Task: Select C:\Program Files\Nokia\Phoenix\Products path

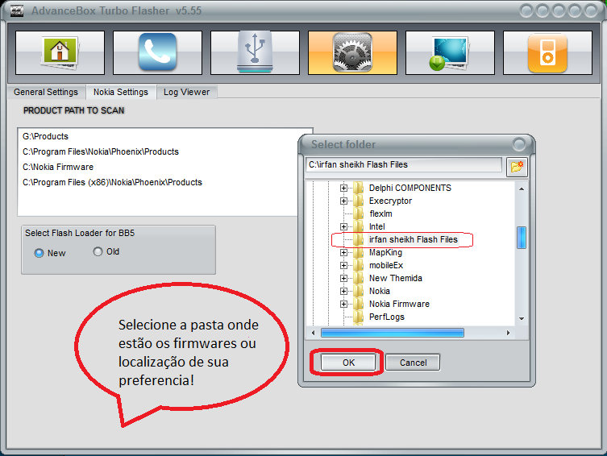Action: coord(101,151)
